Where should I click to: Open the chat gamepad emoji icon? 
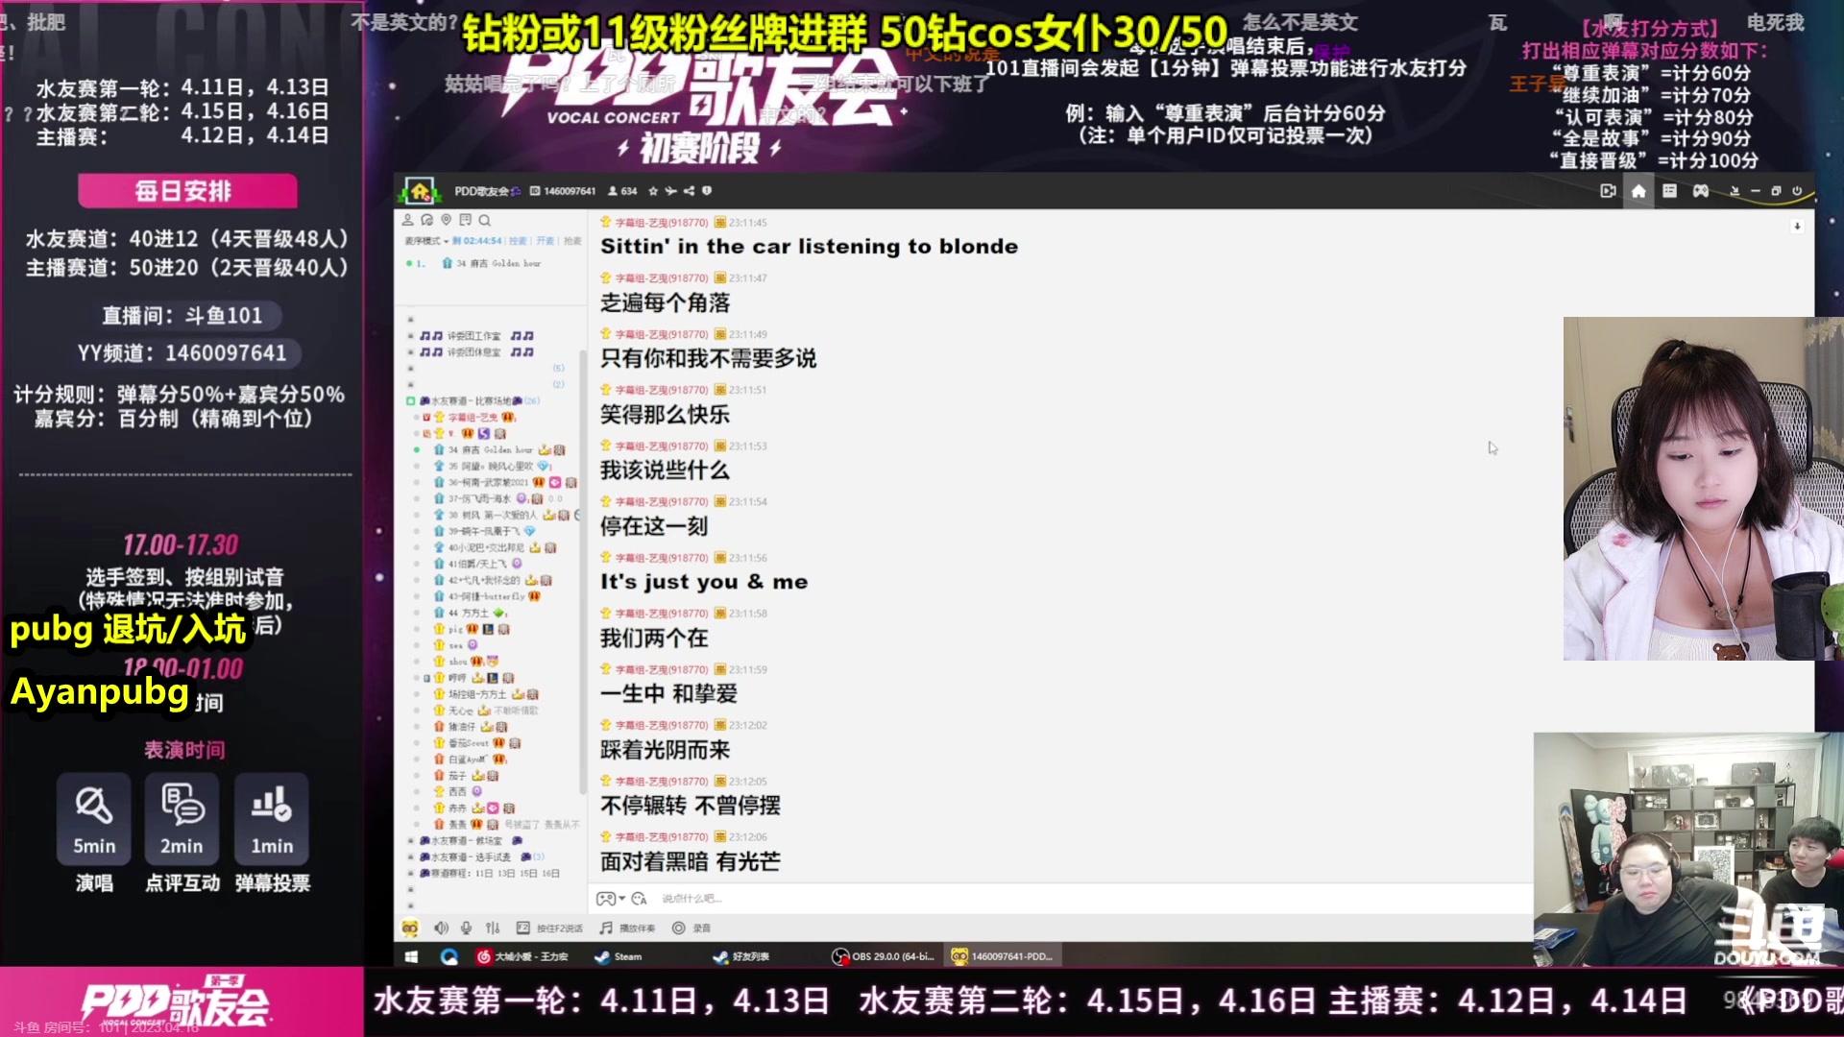coord(605,899)
